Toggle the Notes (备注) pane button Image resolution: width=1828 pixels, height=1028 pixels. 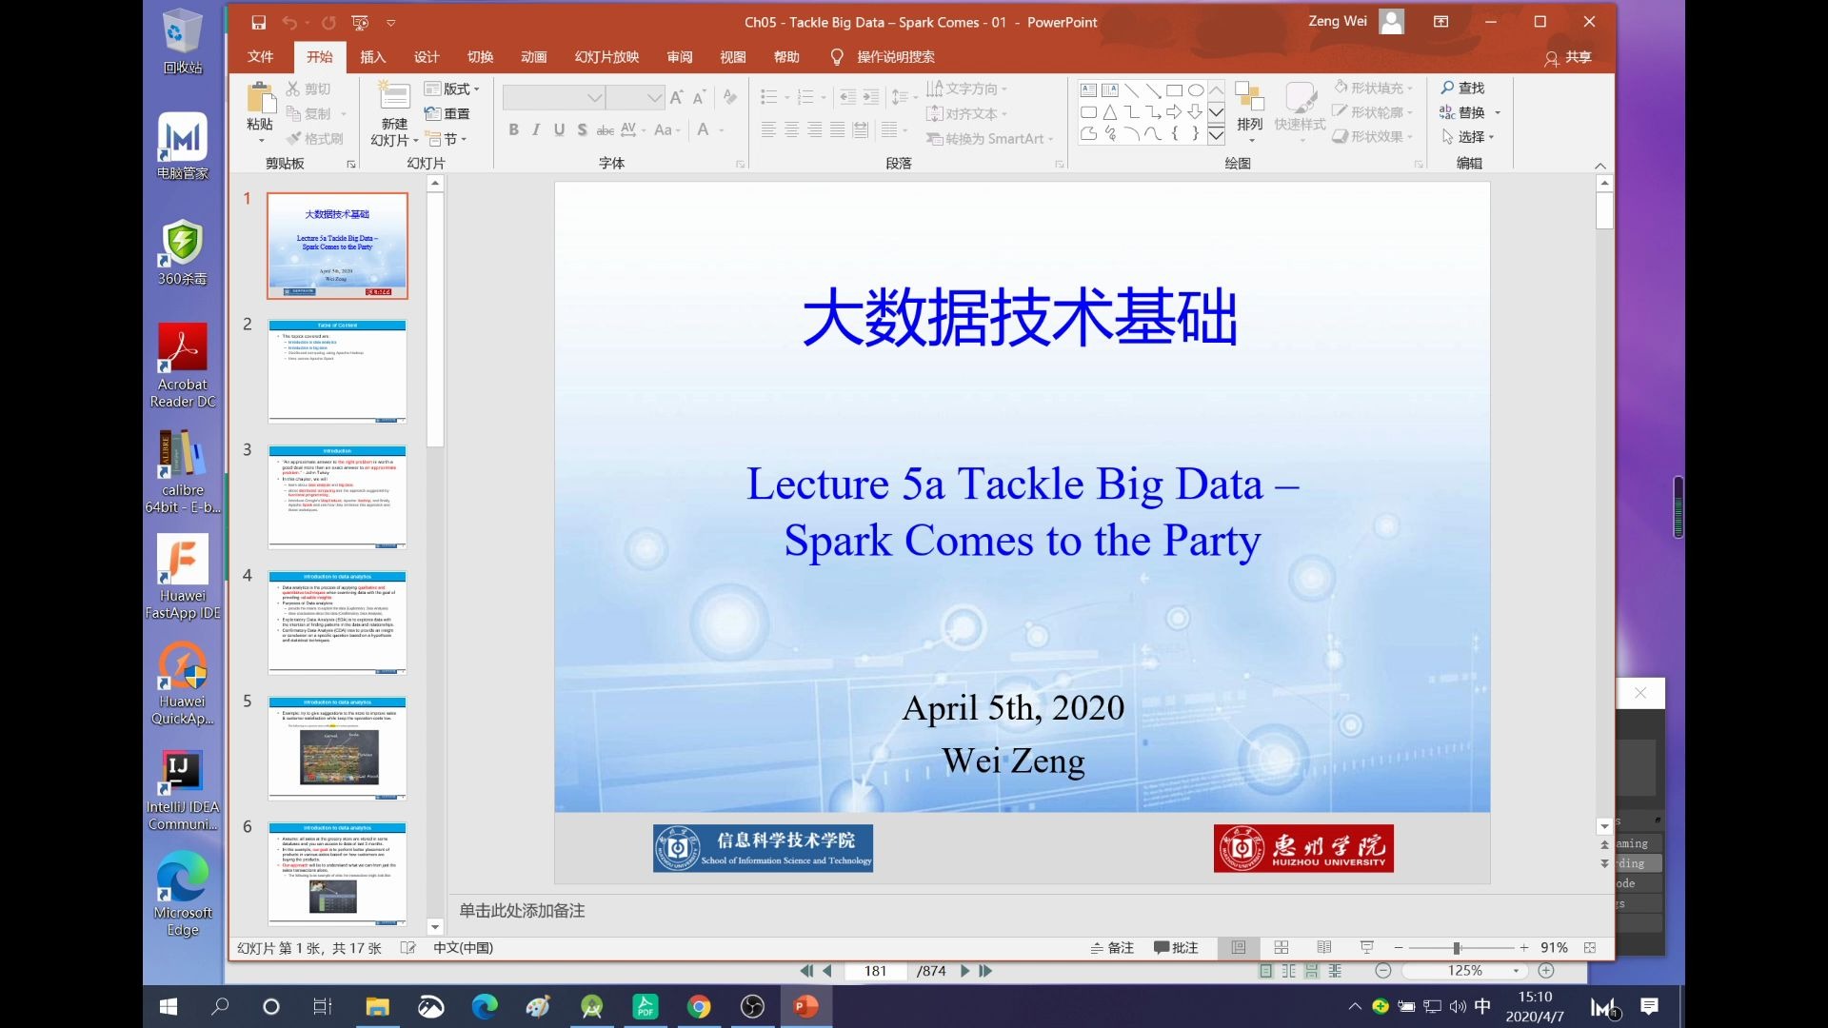pyautogui.click(x=1112, y=947)
